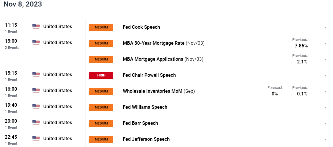
Task: Open the Wholesale Inventories MoM event title
Action: [153, 91]
